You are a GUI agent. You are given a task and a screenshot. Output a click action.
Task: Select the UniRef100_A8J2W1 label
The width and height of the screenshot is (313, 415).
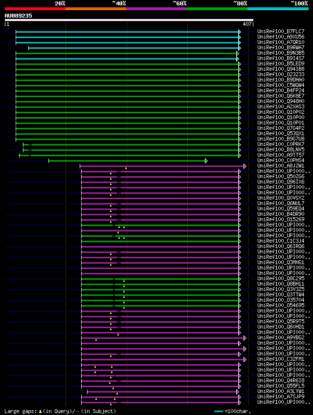pos(281,166)
